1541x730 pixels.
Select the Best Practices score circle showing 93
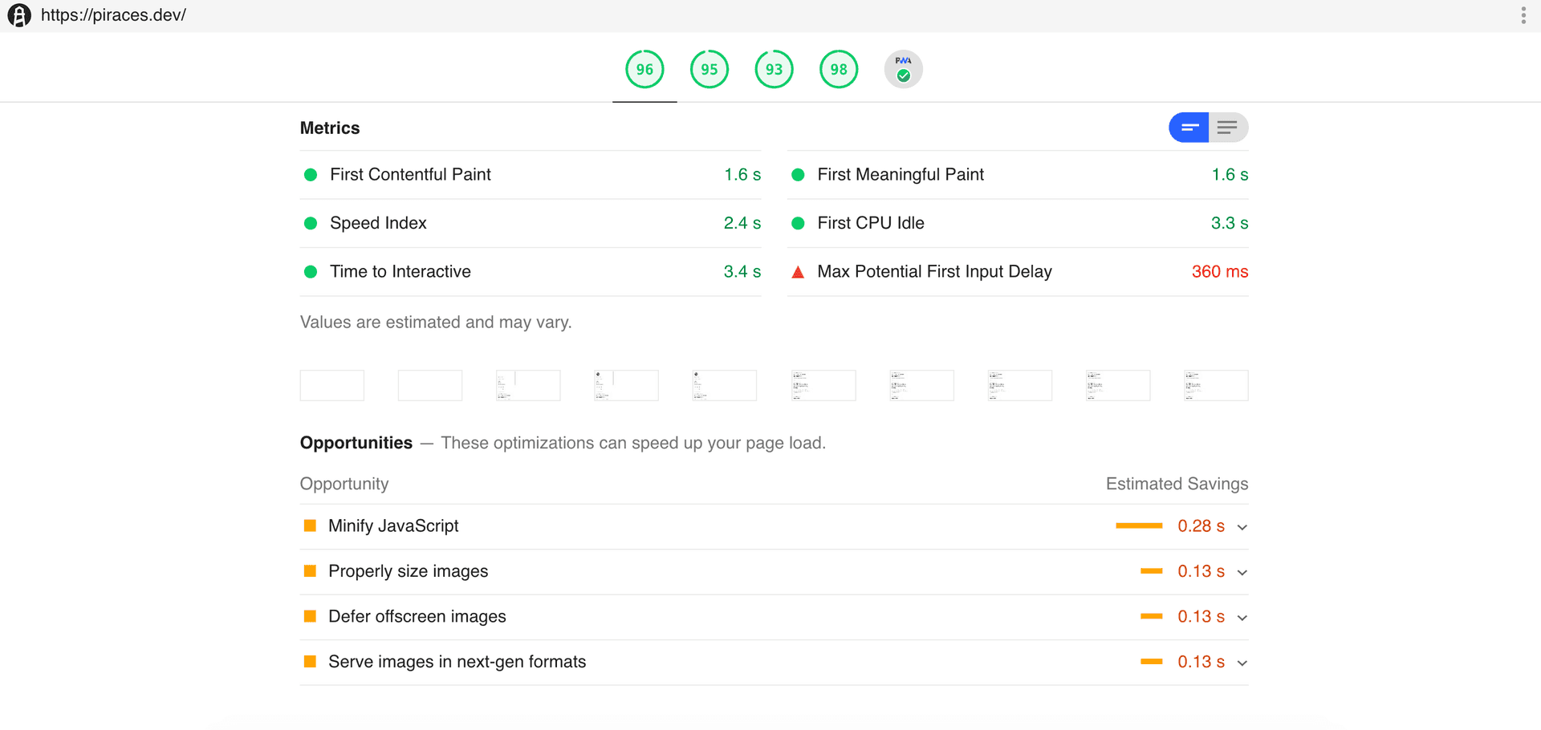pos(774,69)
